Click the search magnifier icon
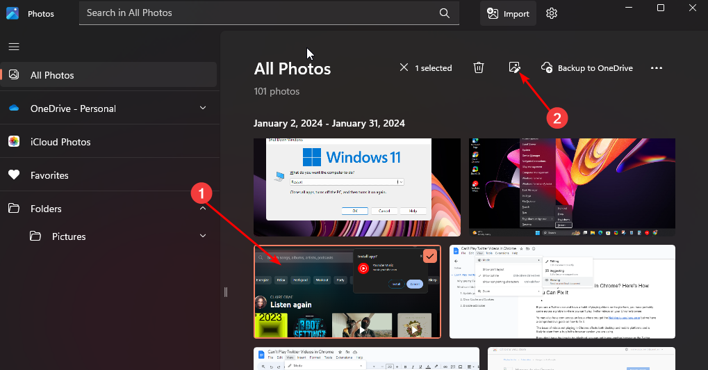Viewport: 708px width, 370px height. click(444, 13)
